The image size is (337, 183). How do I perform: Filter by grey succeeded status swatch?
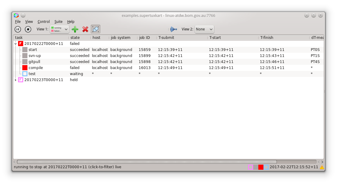pos(256,167)
